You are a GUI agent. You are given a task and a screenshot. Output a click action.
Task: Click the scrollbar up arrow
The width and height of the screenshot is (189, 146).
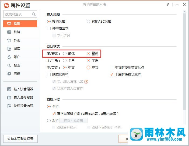(x=184, y=12)
